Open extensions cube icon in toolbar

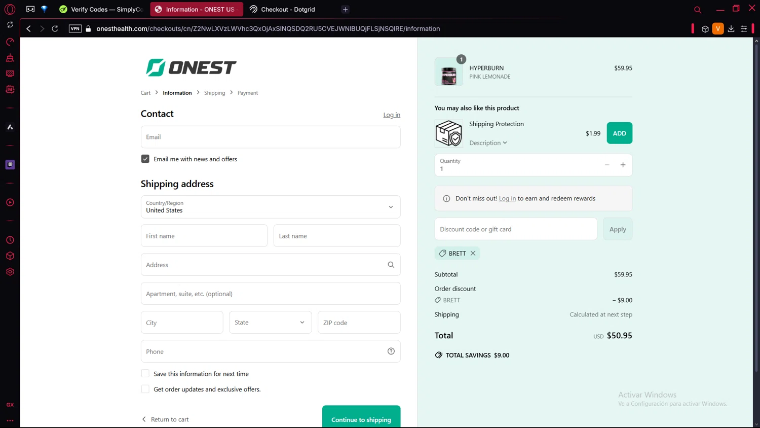coord(705,29)
